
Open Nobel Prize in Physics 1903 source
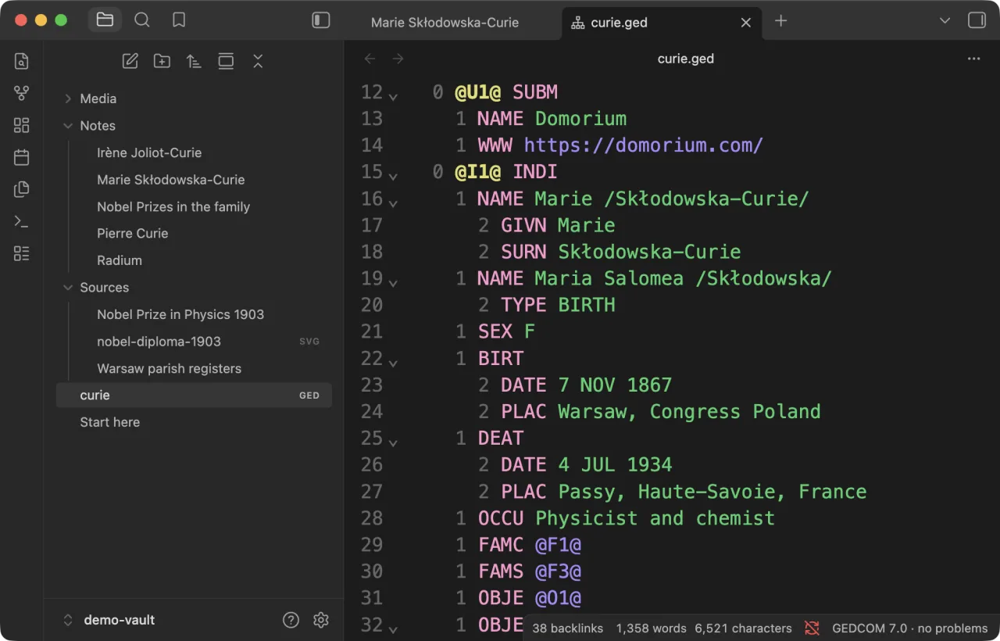(180, 314)
